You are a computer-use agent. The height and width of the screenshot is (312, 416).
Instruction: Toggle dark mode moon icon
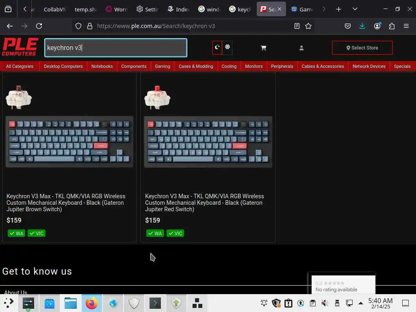[217, 48]
